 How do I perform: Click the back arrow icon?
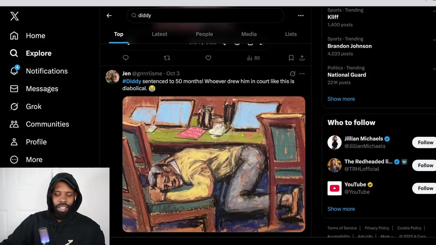click(109, 16)
